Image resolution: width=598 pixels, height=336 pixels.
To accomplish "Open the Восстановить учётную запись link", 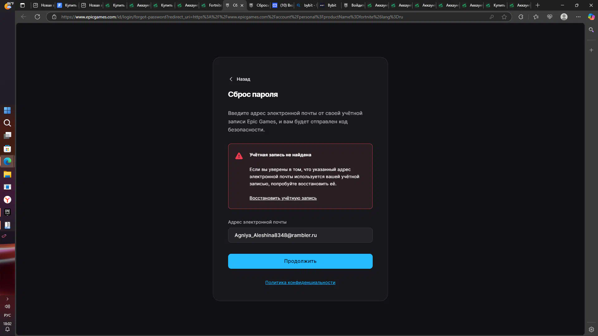I will coord(283,198).
